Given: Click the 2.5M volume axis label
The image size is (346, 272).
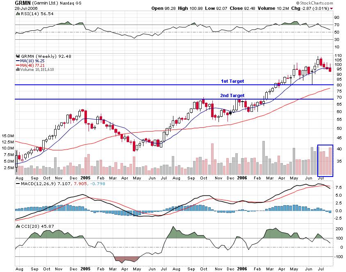Looking at the screenshot, I should click(9, 168).
